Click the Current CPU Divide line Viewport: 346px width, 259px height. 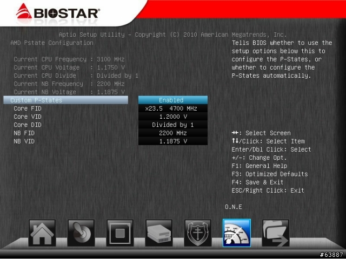[x=76, y=76]
